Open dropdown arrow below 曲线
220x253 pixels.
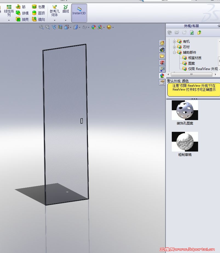(66, 20)
